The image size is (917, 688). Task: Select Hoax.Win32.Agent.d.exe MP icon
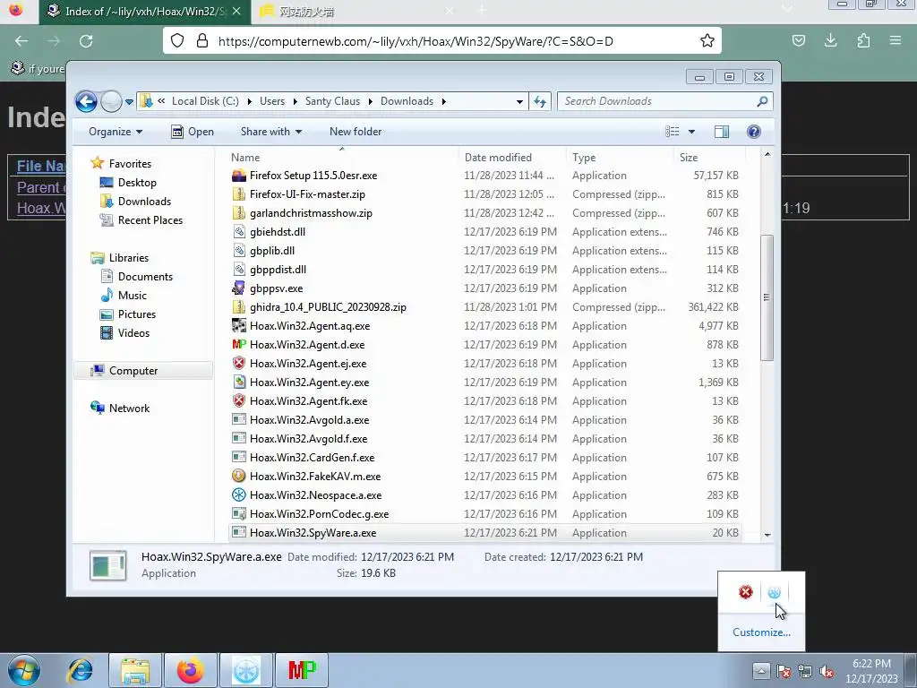click(x=238, y=345)
